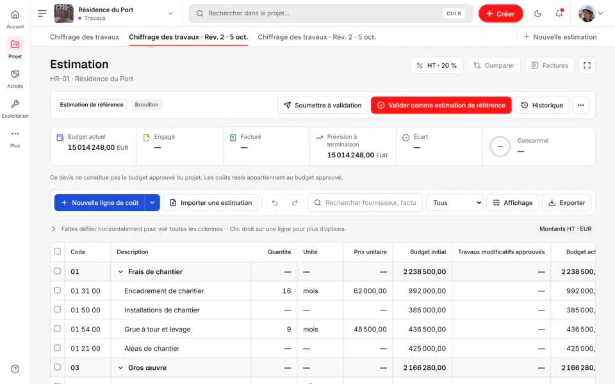Focus the Rechercher fournisseur search field
Viewport: 615px width, 384px height.
pos(365,203)
